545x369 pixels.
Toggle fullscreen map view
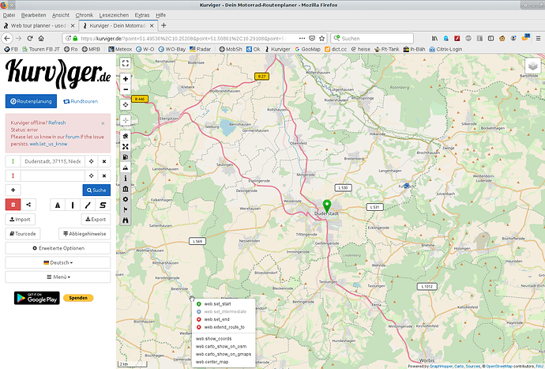tap(126, 63)
